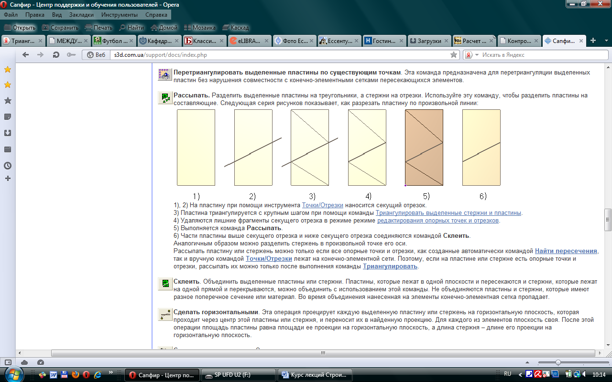Image resolution: width=612 pixels, height=382 pixels.
Task: Click the password wand key icon
Action: [x=71, y=55]
